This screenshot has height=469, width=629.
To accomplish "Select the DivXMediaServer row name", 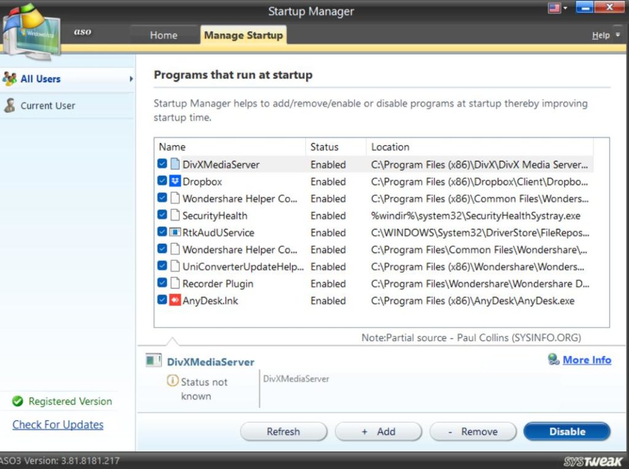I will 221,165.
